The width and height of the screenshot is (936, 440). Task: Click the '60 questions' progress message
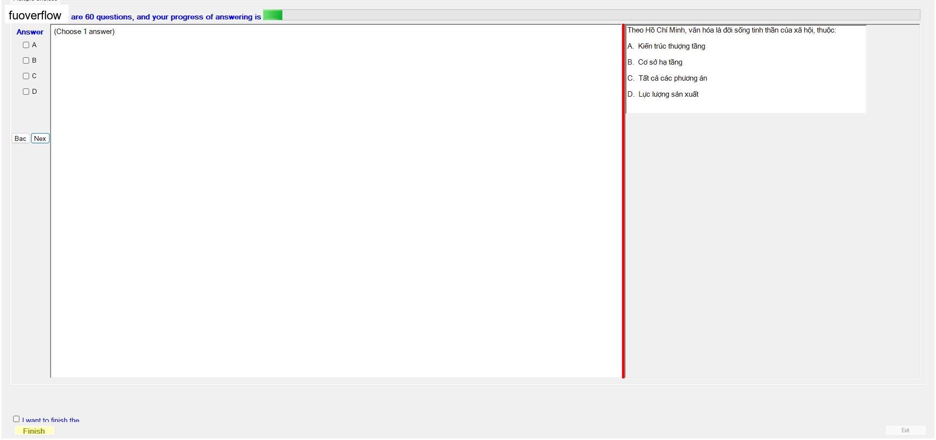(166, 17)
